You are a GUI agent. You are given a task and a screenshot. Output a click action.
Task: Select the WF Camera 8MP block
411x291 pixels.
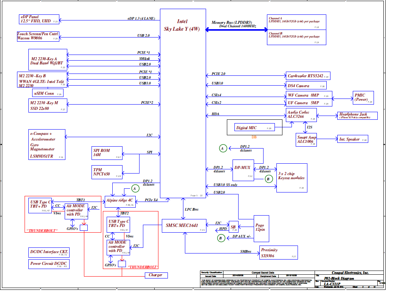pyautogui.click(x=309, y=95)
